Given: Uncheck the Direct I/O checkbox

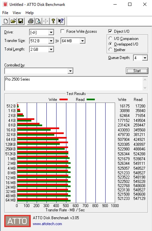Looking at the screenshot, I should [x=110, y=31].
